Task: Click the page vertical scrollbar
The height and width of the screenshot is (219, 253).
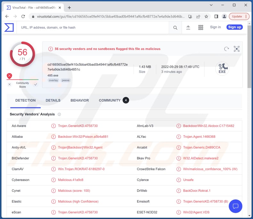Action: point(249,64)
